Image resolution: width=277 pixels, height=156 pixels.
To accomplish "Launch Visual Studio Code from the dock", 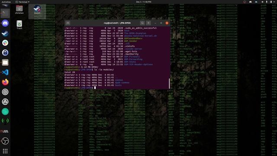I will coord(5,72).
